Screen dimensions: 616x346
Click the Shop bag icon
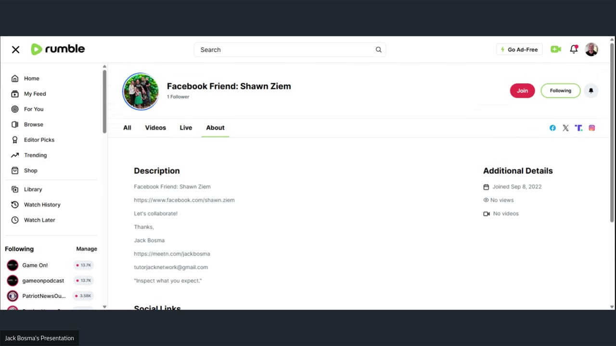(x=15, y=171)
